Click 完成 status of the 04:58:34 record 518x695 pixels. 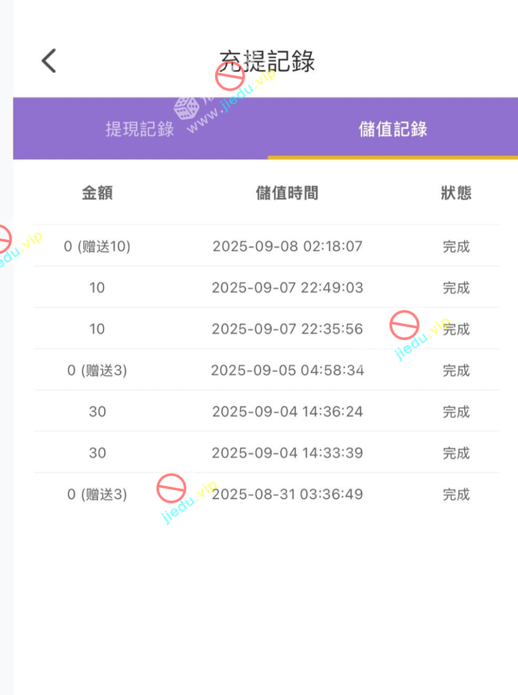pyautogui.click(x=456, y=370)
